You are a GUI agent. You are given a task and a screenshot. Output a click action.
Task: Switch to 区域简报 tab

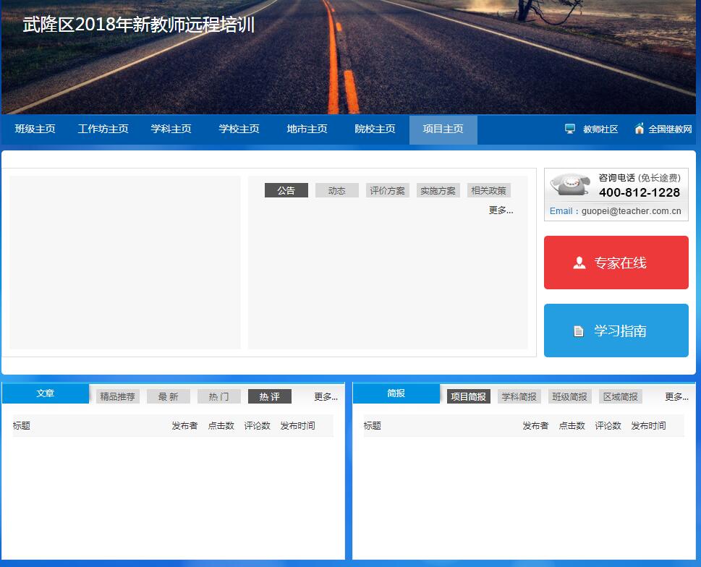(x=621, y=396)
